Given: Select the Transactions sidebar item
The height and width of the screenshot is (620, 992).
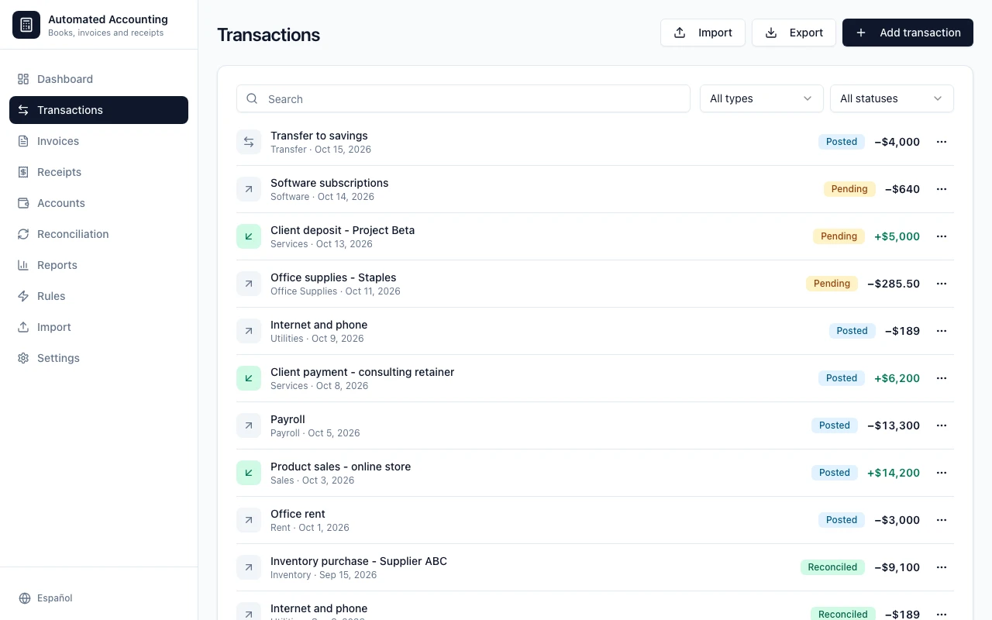Looking at the screenshot, I should coord(98,110).
